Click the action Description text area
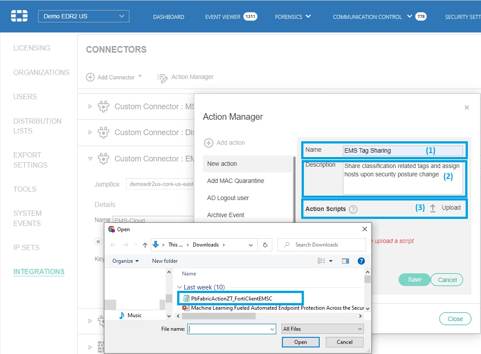The width and height of the screenshot is (481, 354). 403,178
